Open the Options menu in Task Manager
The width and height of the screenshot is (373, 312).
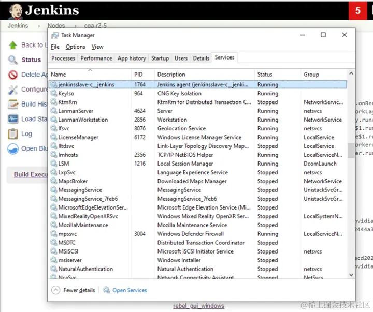76,47
